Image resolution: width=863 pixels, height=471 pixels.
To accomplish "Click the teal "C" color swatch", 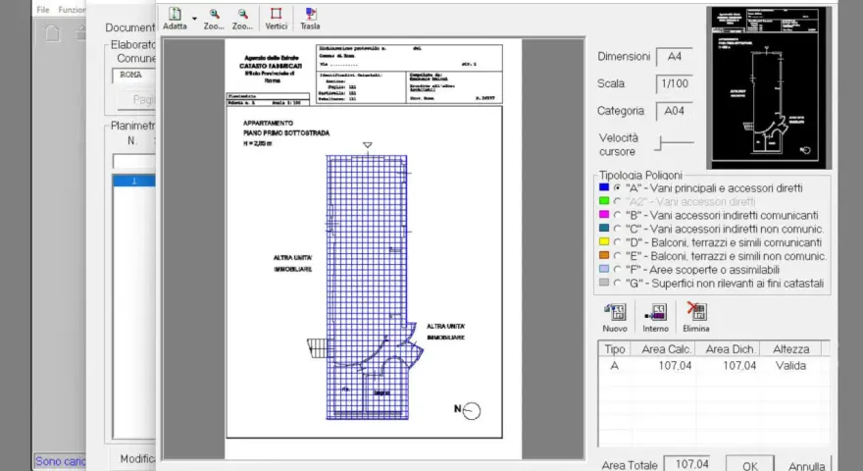I will coord(604,228).
